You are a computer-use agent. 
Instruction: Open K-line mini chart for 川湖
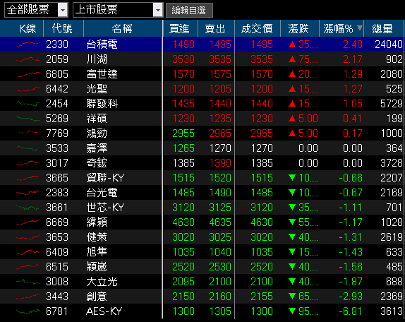click(x=28, y=59)
